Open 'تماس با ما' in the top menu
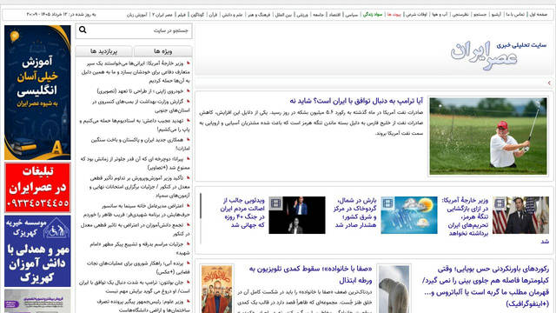Image resolution: width=556 pixels, height=313 pixels. [515, 15]
